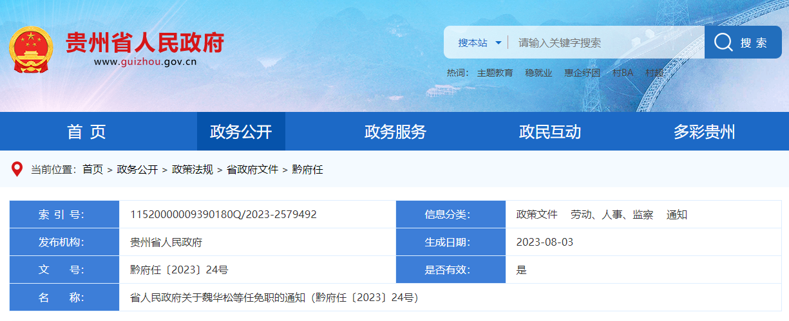Open breadcrumb link 省政府文件

coord(252,169)
